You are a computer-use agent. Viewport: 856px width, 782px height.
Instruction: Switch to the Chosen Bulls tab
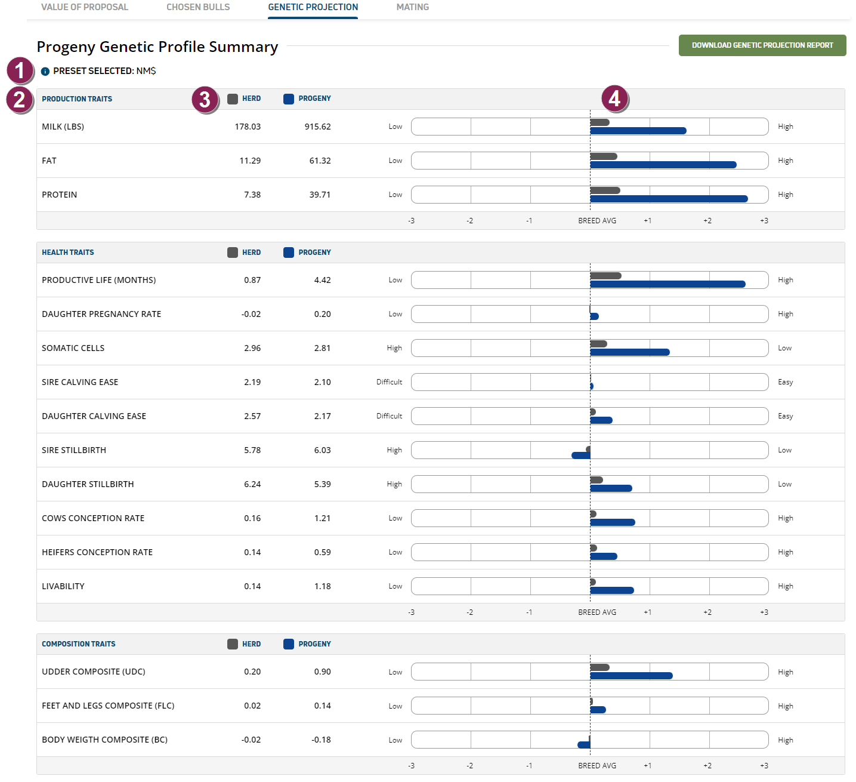(x=198, y=7)
